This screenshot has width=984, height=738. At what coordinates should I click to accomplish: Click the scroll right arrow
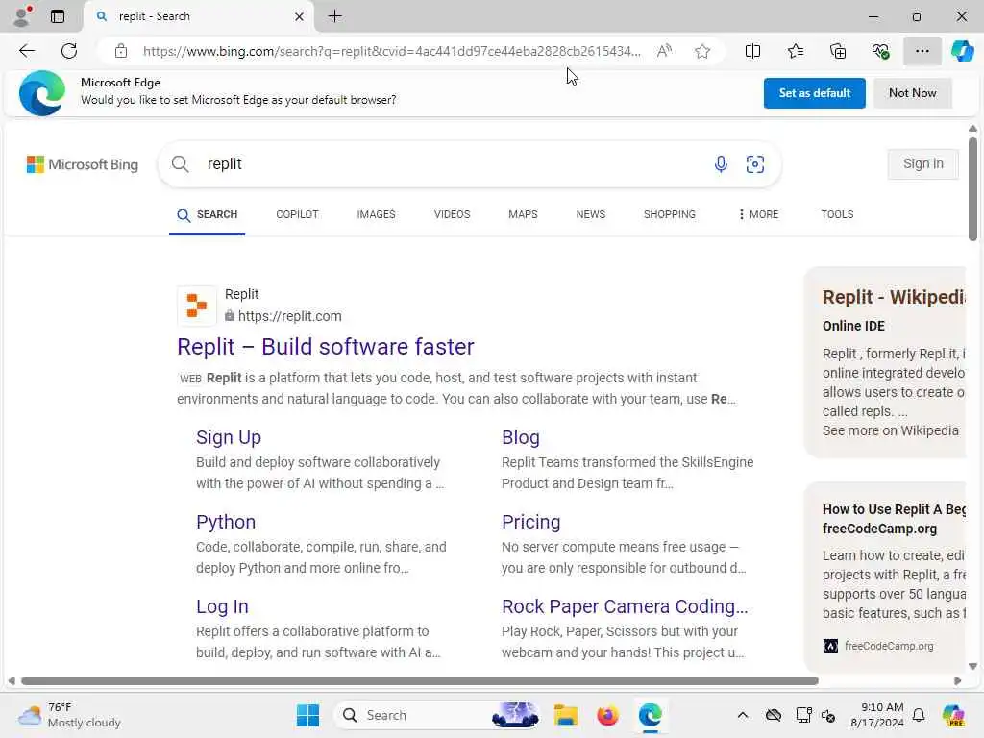(957, 681)
